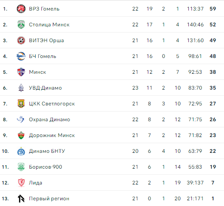Screen dimensions: 224x206
Task: Click the Дорожник Минск shield logo
Action: click(x=21, y=135)
